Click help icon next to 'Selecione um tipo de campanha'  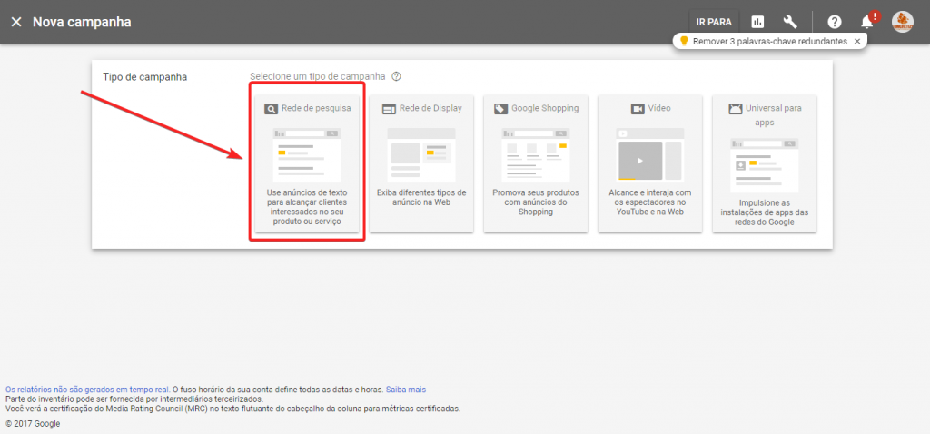(x=396, y=76)
